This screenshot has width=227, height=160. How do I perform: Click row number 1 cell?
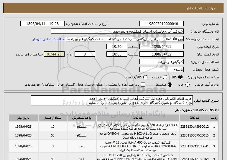(214, 127)
